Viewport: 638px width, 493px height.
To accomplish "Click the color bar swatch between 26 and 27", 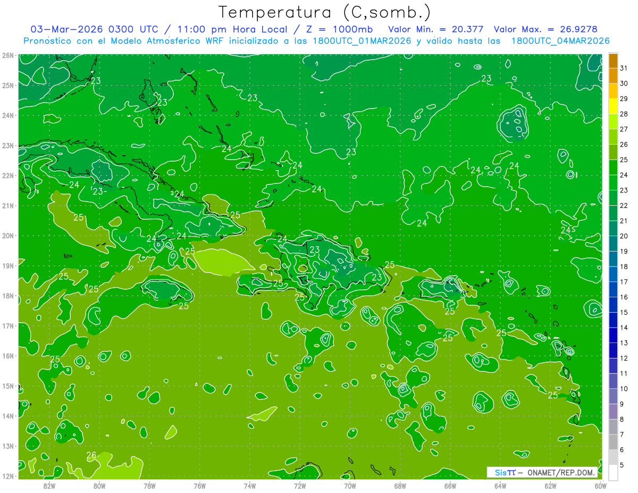I will [613, 137].
